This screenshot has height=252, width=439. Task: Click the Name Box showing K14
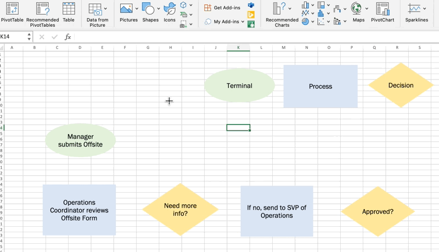[x=13, y=37]
